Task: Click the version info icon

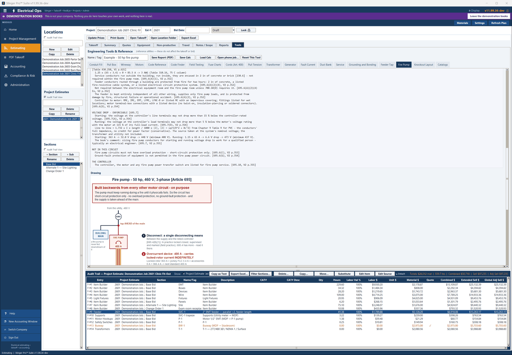Action: [x=507, y=11]
